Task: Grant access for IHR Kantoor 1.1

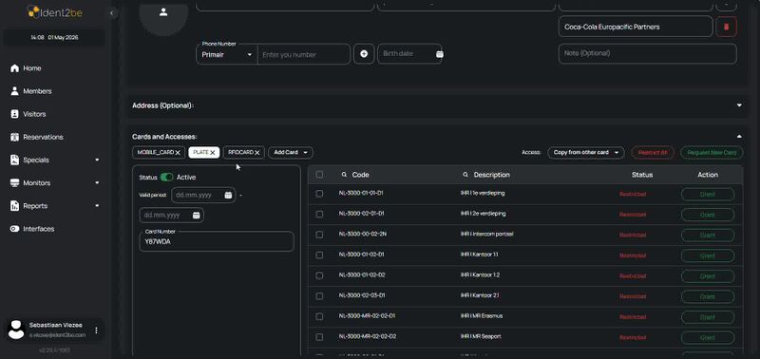Action: 708,255
